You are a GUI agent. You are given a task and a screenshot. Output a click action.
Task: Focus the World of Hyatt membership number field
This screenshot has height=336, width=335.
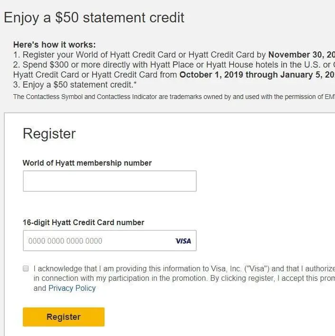(x=109, y=181)
